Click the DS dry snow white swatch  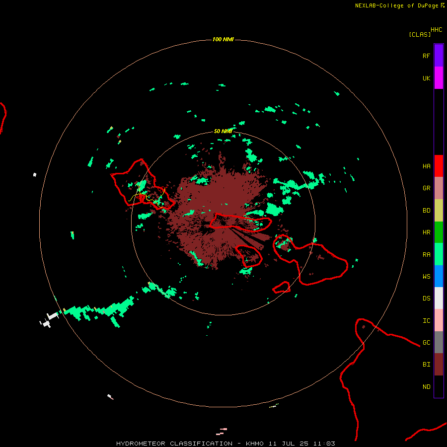click(x=439, y=298)
